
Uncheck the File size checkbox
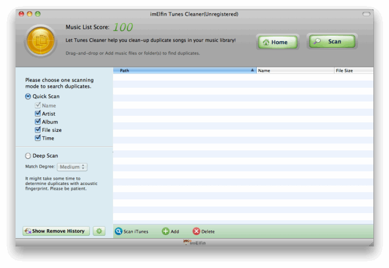tap(38, 130)
